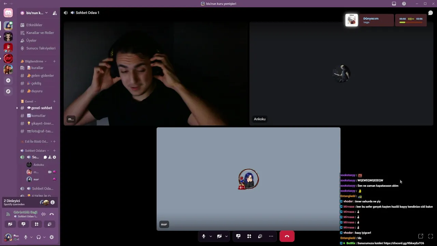Create channel in Sohbet Odaları category
The image size is (437, 246).
[54, 151]
